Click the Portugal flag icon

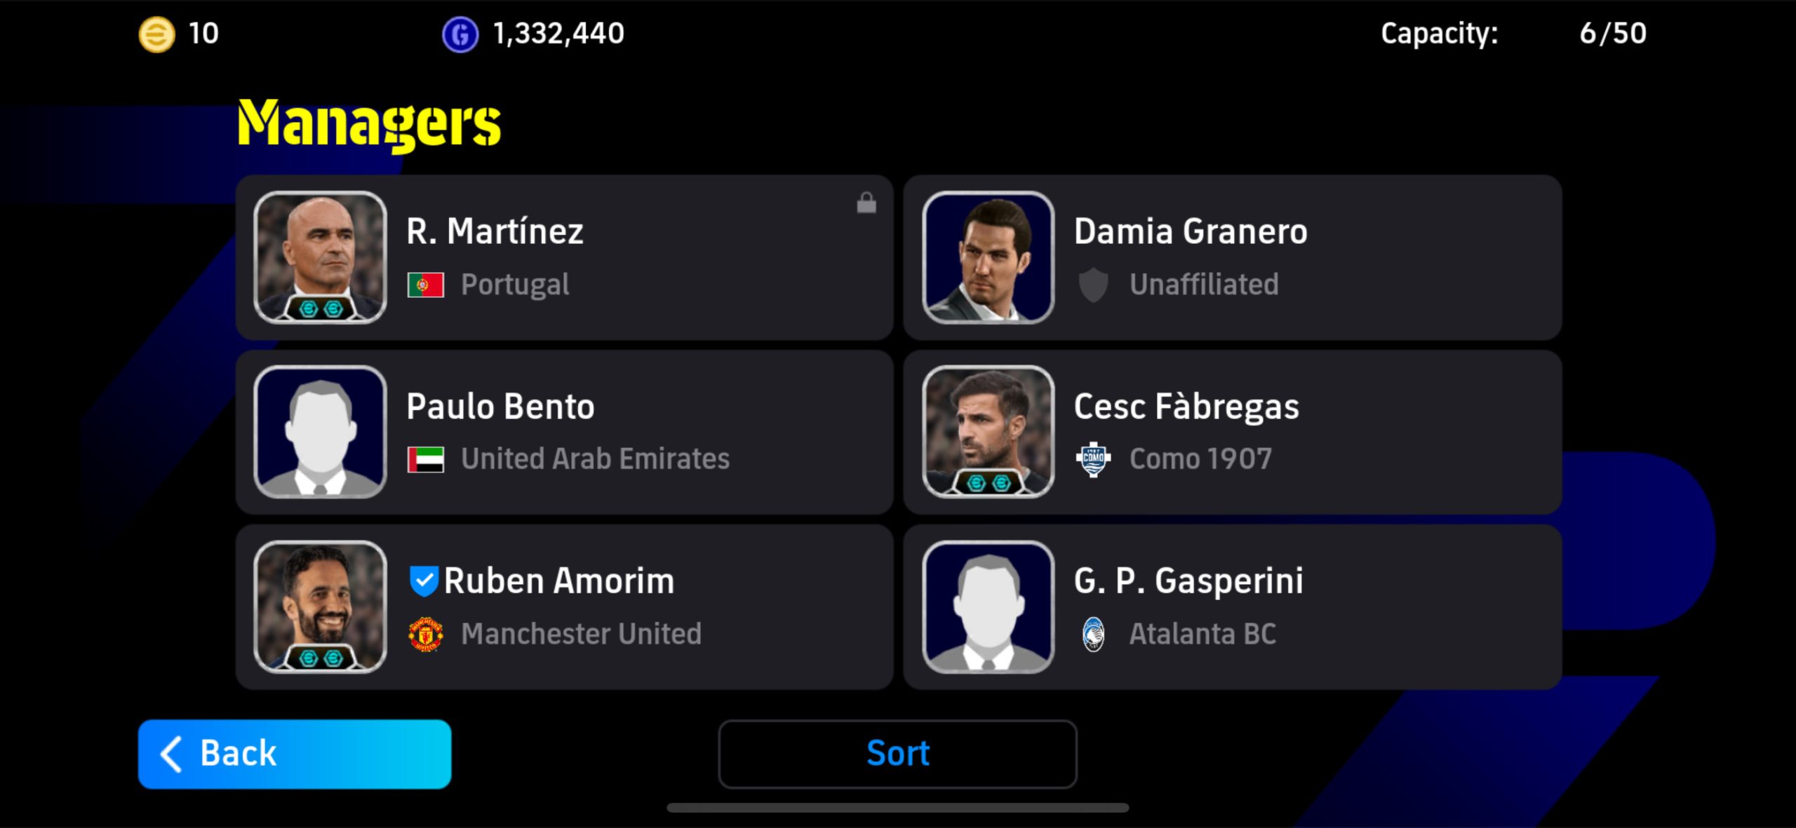pyautogui.click(x=426, y=285)
